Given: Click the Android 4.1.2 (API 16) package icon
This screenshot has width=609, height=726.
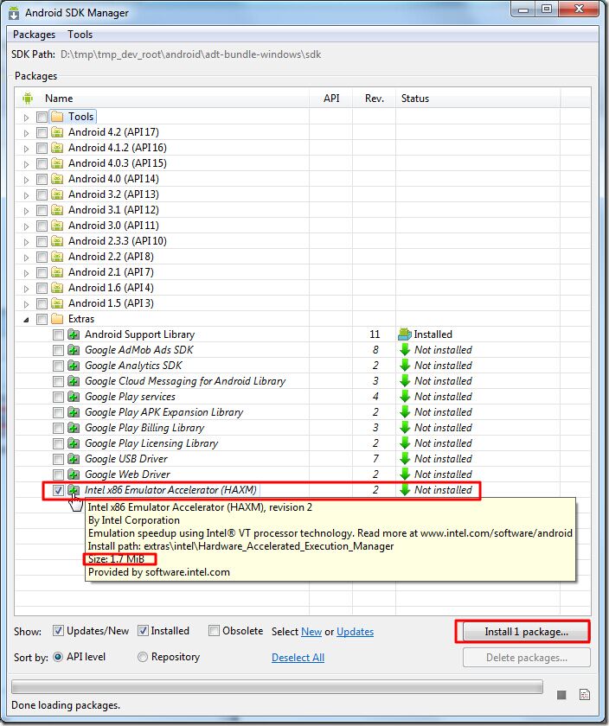Looking at the screenshot, I should (57, 148).
